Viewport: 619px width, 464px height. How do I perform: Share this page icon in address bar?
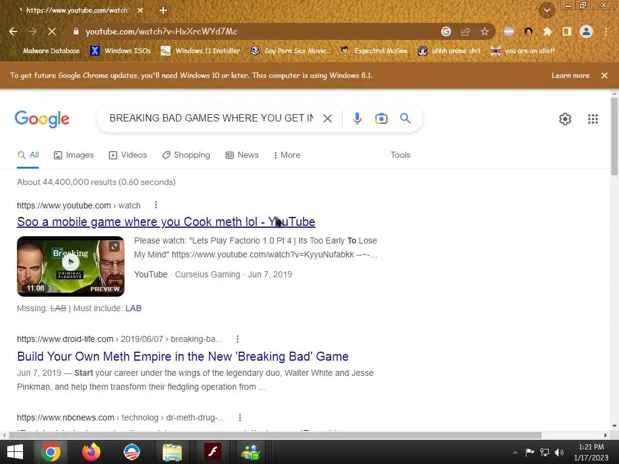point(465,31)
